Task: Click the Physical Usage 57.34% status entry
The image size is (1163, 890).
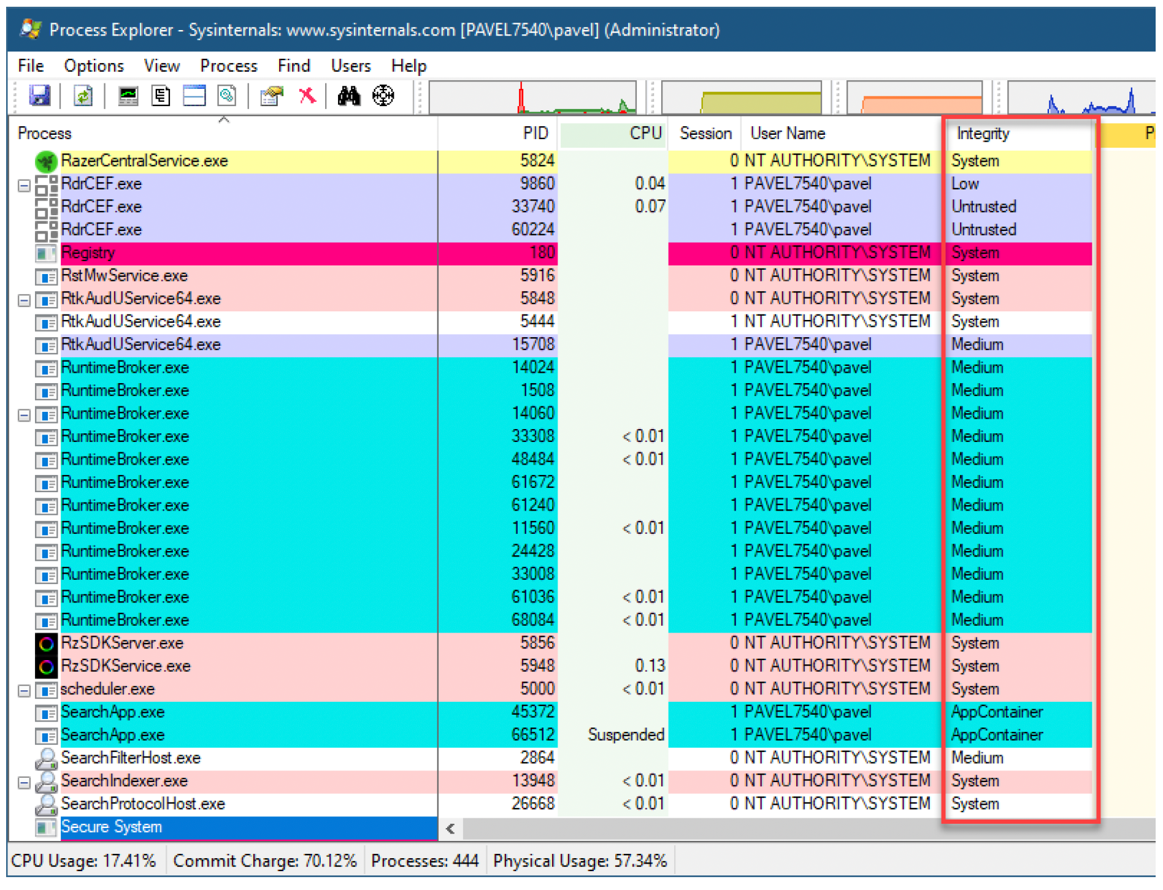Action: pyautogui.click(x=580, y=861)
